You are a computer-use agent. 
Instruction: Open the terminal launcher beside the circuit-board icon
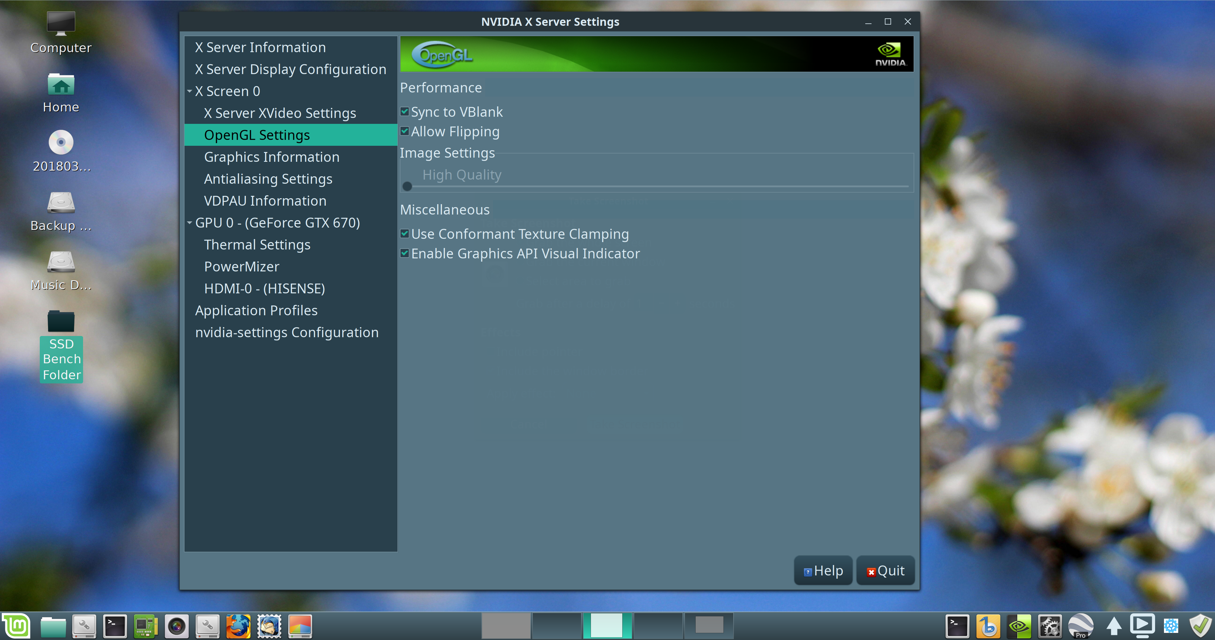tap(114, 626)
